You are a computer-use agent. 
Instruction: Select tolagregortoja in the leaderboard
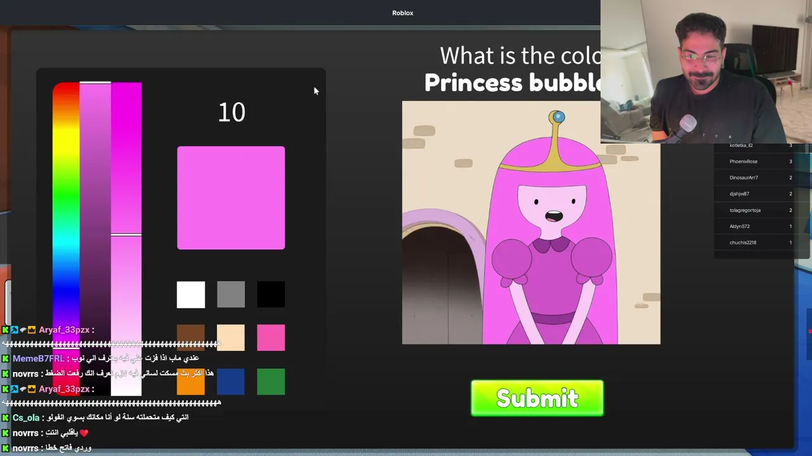[761, 210]
